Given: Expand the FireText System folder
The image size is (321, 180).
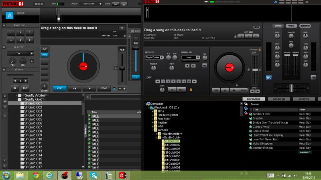Looking at the screenshot, I should click(x=153, y=115).
